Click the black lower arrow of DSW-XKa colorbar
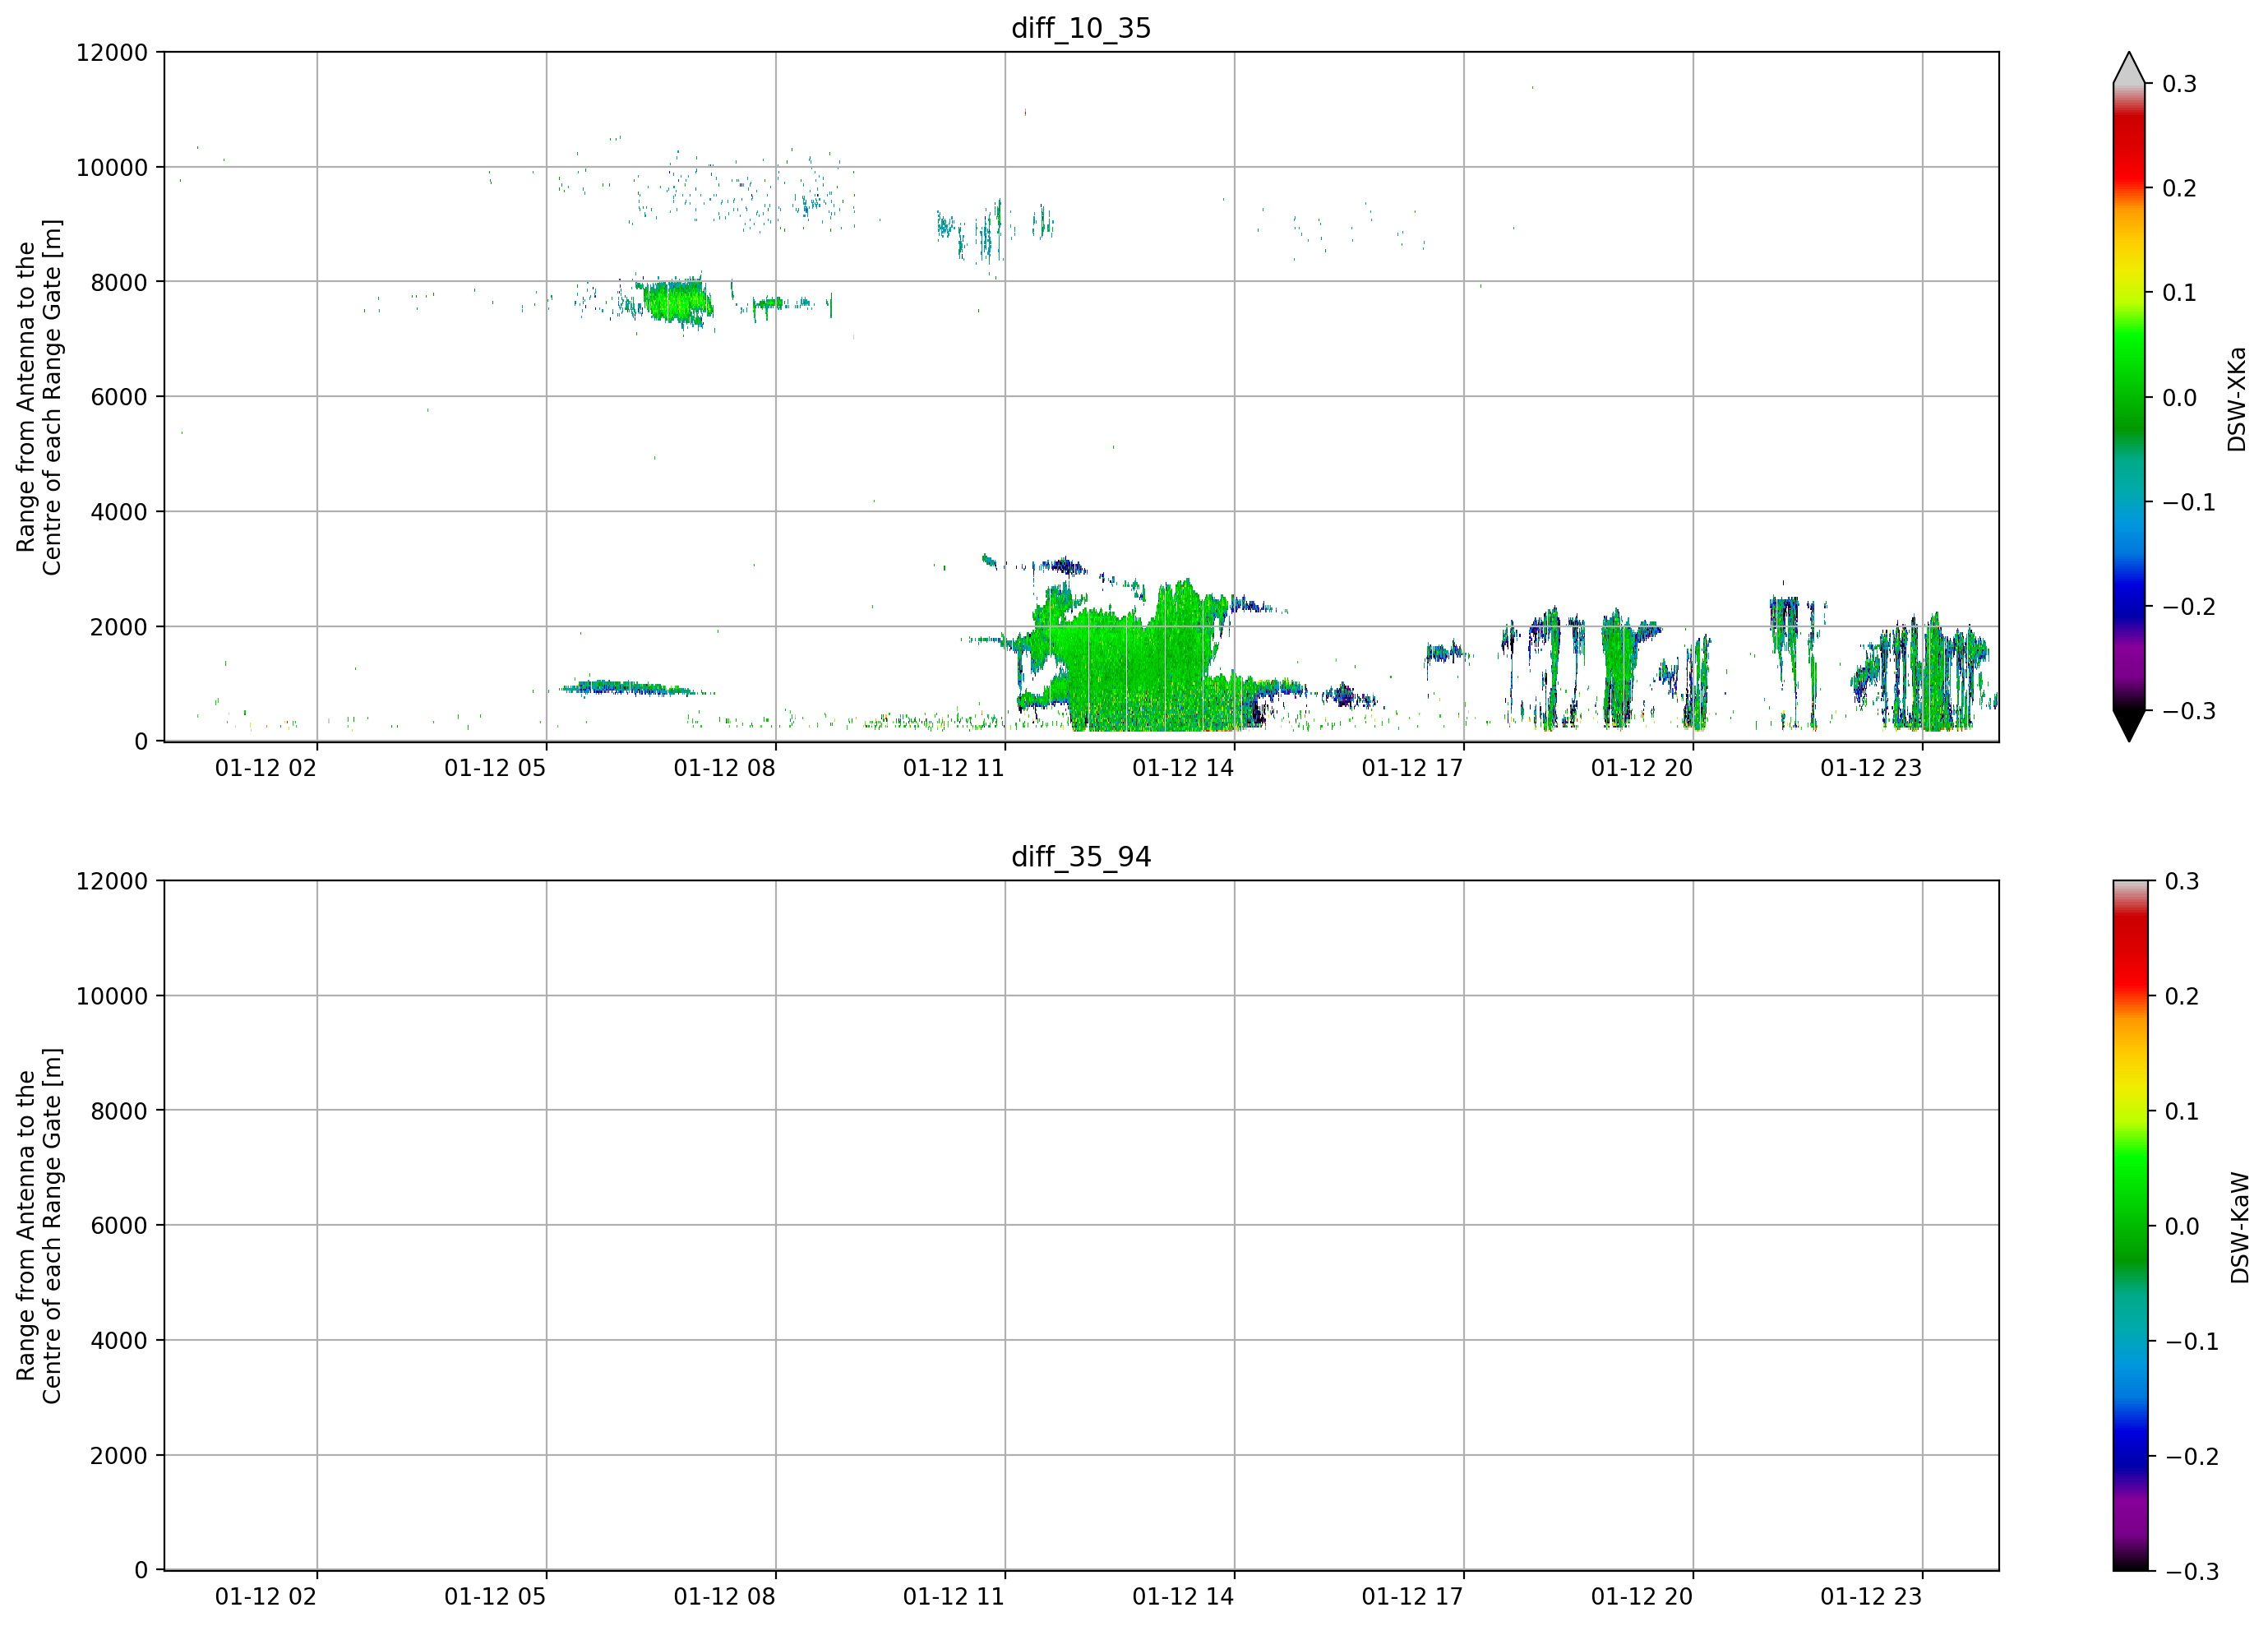This screenshot has width=2268, height=1626. [x=2129, y=726]
